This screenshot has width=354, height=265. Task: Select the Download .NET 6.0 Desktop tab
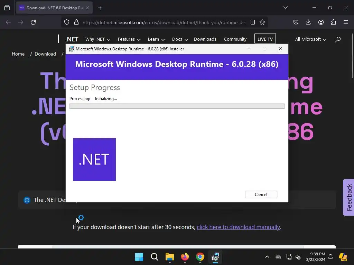coord(54,8)
